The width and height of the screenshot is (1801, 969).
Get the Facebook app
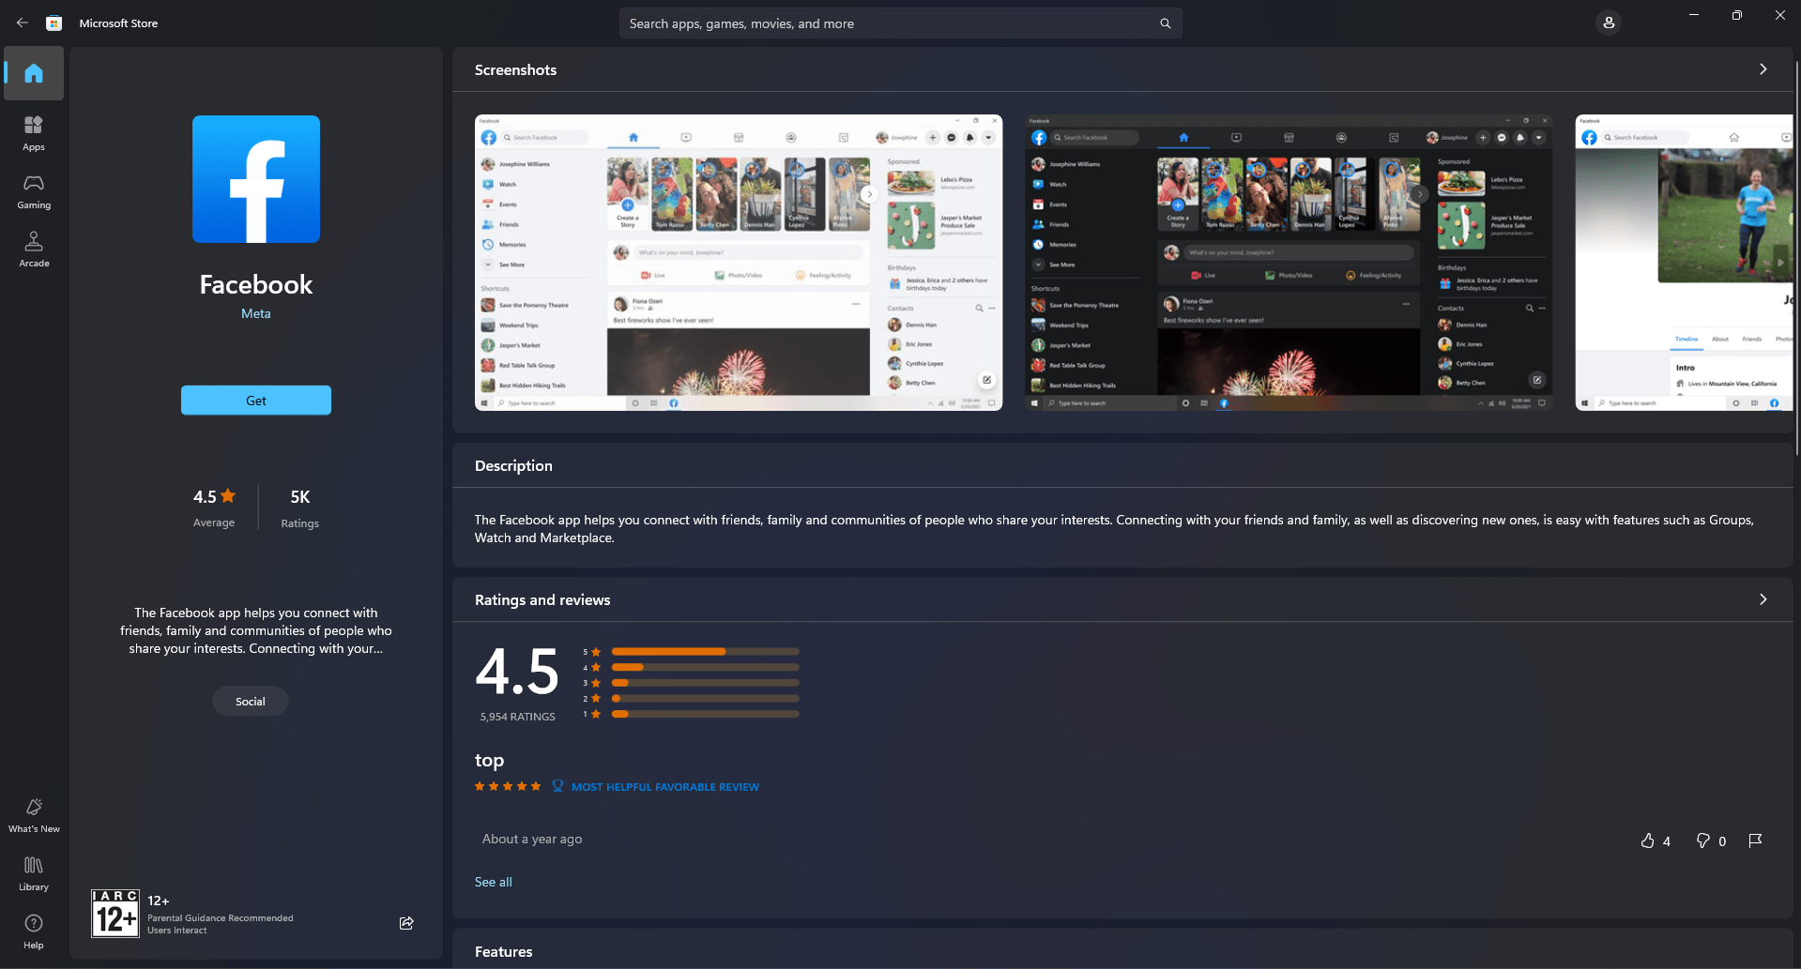coord(256,401)
